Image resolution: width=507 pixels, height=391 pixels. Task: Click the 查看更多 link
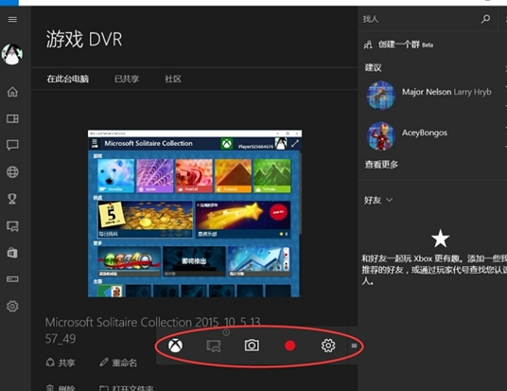(381, 165)
